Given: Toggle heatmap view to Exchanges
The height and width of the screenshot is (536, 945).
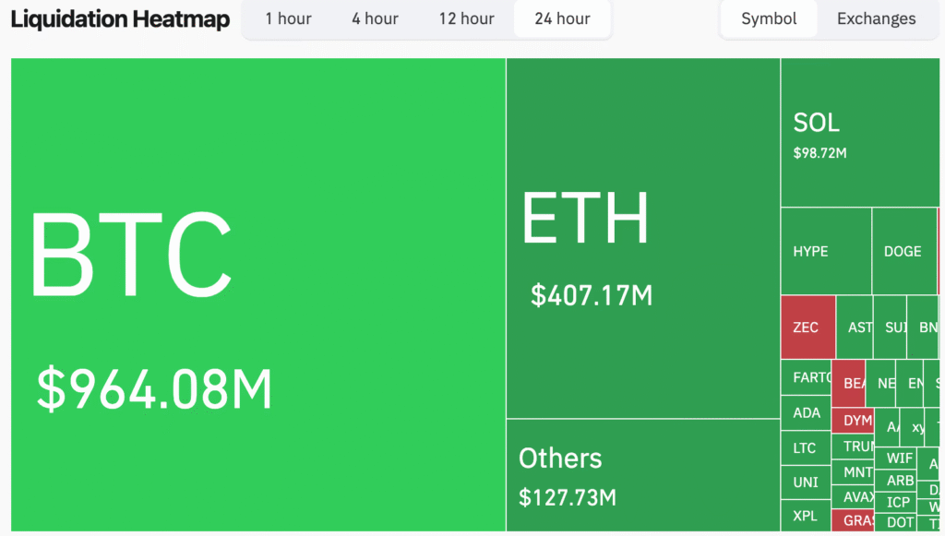Looking at the screenshot, I should [x=876, y=18].
